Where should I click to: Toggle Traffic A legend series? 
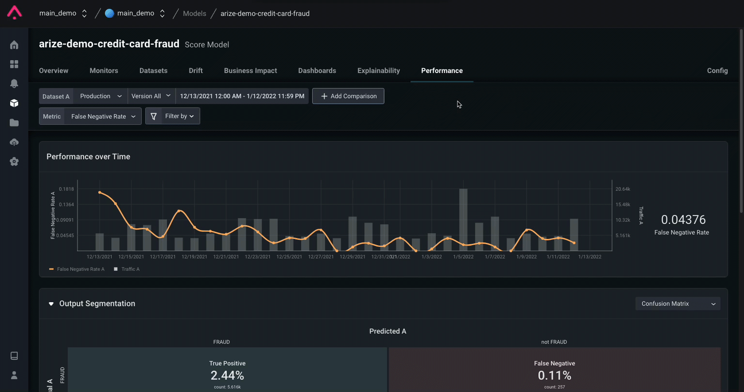tap(127, 269)
